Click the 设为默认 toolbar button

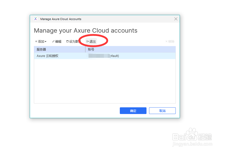tap(73, 42)
